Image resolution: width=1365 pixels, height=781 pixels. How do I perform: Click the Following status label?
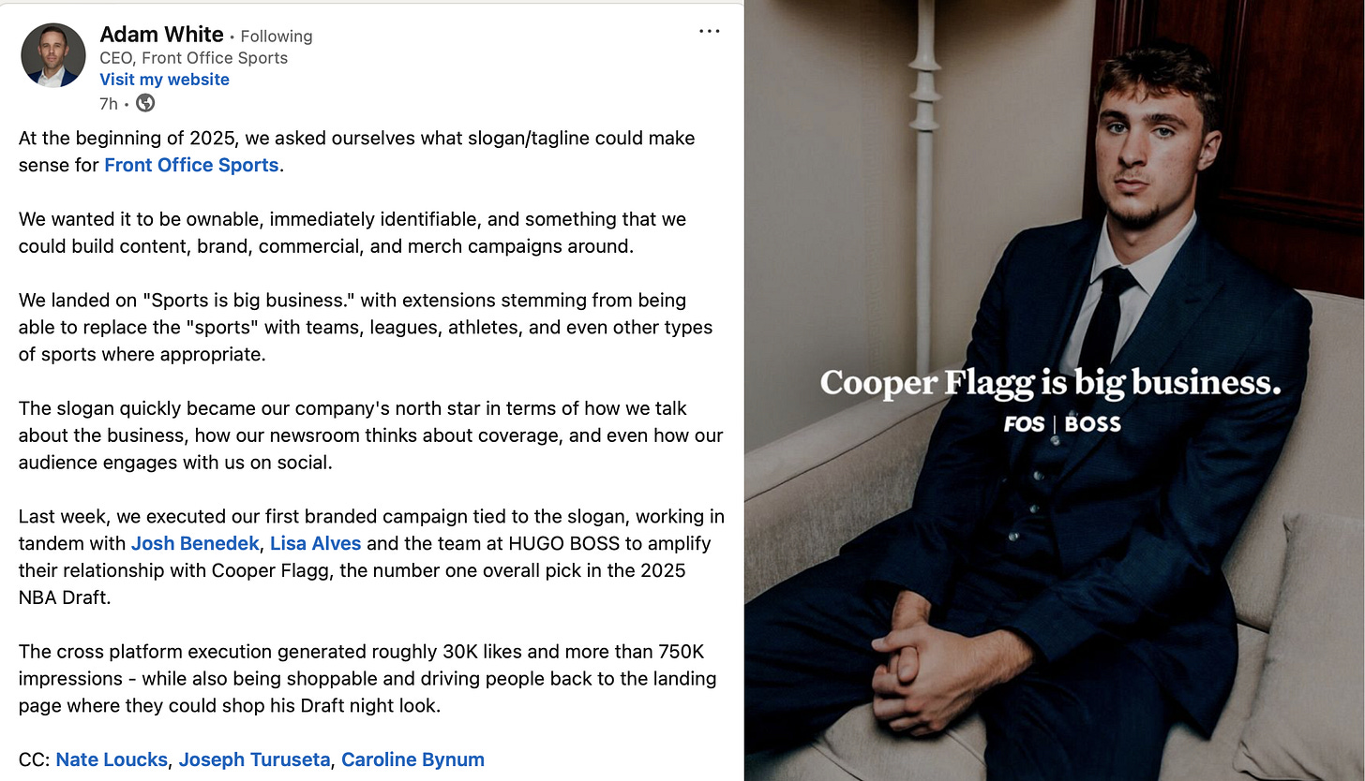point(277,37)
